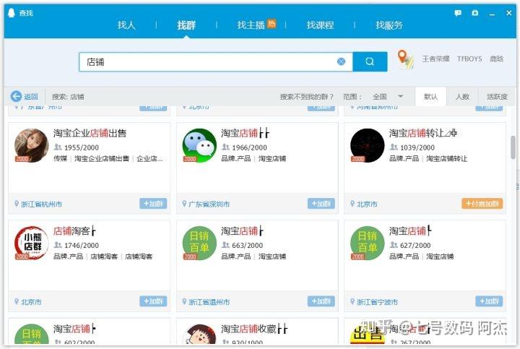
Task: Click the 淘宝店铺收藏 group title
Action: [x=254, y=329]
